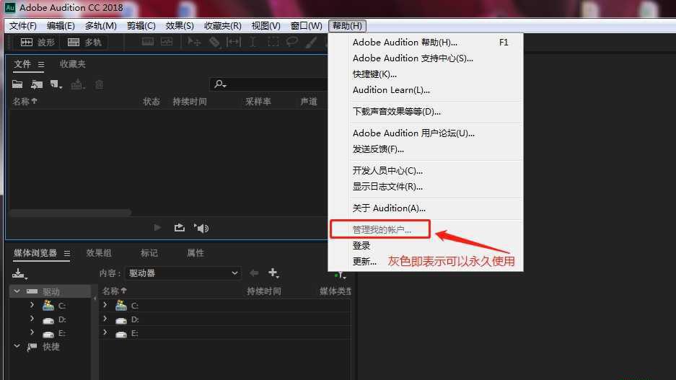This screenshot has width=676, height=380.
Task: Click the Import File icon
Action: [37, 84]
